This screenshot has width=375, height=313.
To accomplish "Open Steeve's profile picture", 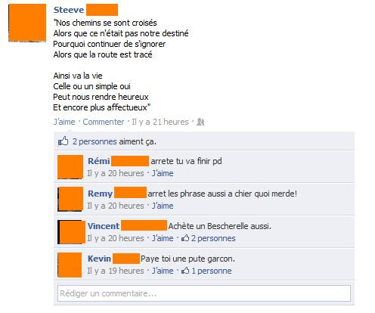I will (27, 23).
